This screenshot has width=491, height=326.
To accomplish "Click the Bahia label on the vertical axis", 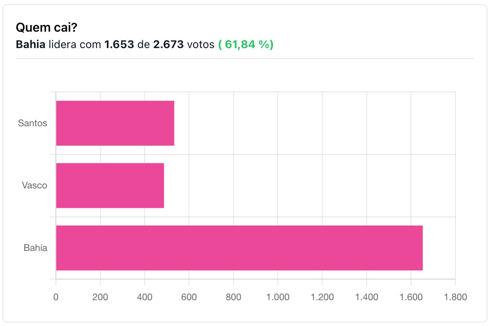I will (35, 248).
